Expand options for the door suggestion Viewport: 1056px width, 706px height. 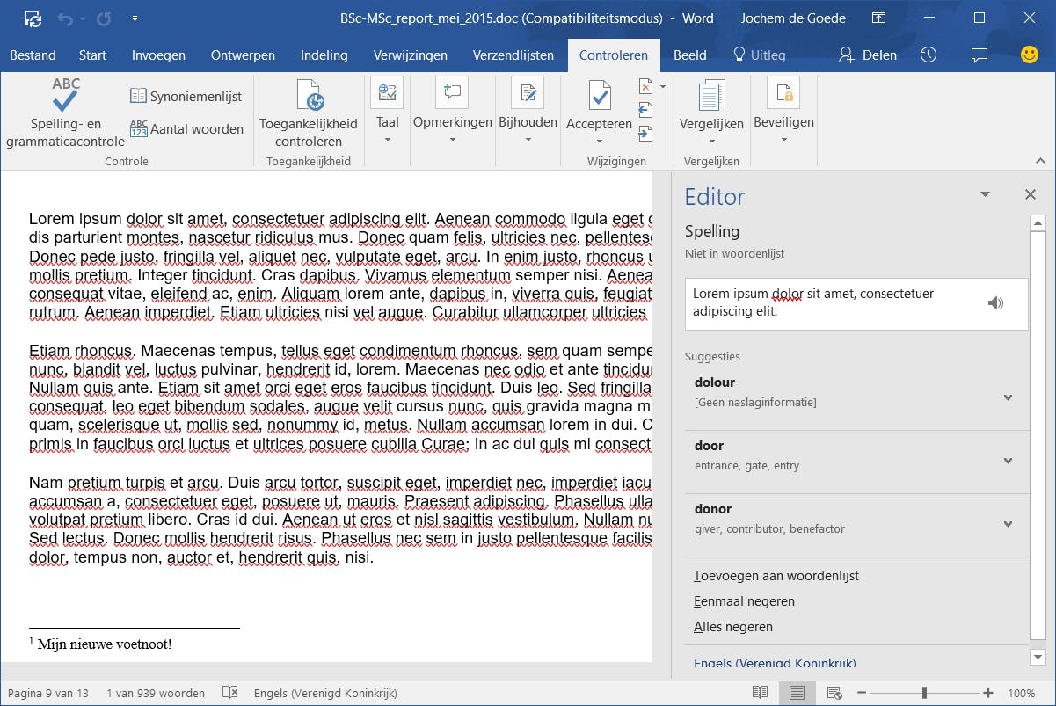coord(1009,461)
